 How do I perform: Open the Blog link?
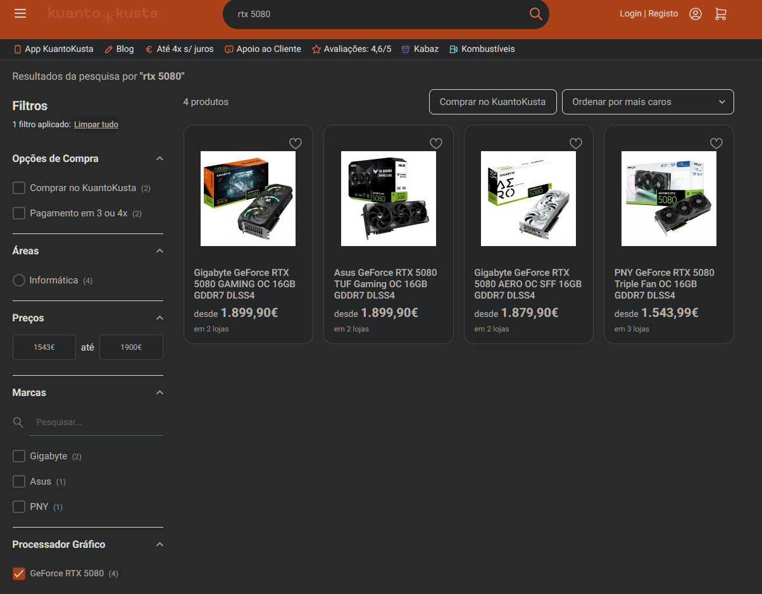pyautogui.click(x=125, y=49)
